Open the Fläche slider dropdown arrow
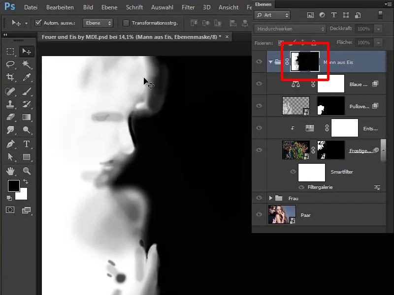The image size is (394, 295). click(x=378, y=43)
